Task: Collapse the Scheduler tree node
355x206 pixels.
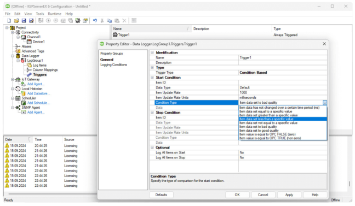Action: click(13, 98)
